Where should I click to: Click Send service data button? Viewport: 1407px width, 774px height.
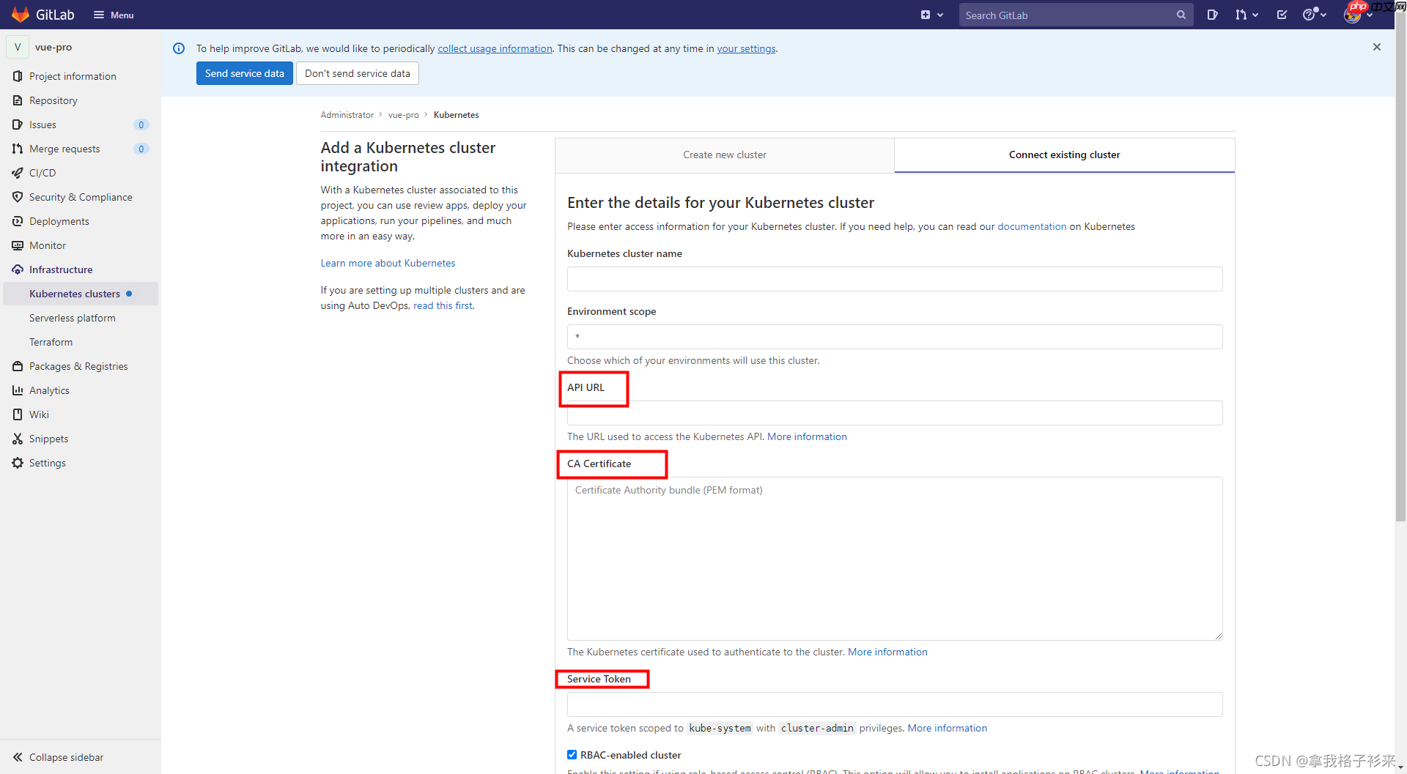click(244, 73)
